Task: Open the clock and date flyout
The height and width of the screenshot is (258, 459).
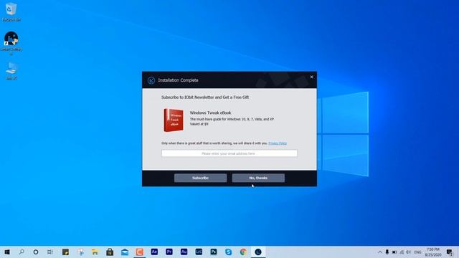Action: coord(433,252)
